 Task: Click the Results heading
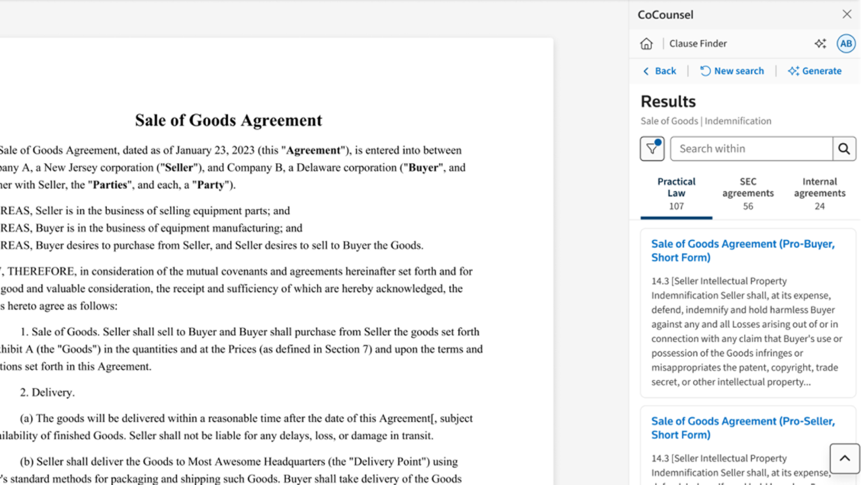pyautogui.click(x=668, y=101)
